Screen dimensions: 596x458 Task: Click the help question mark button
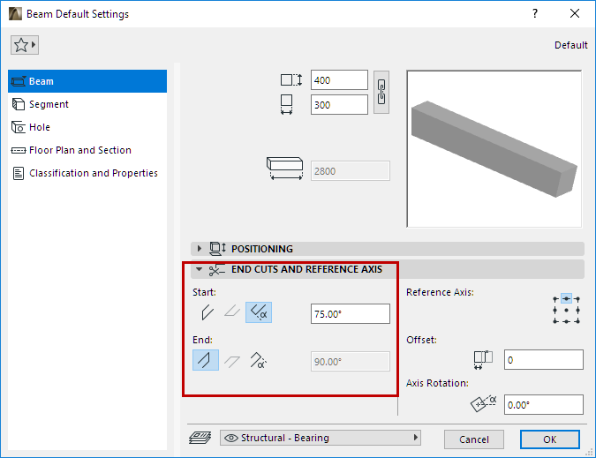535,13
